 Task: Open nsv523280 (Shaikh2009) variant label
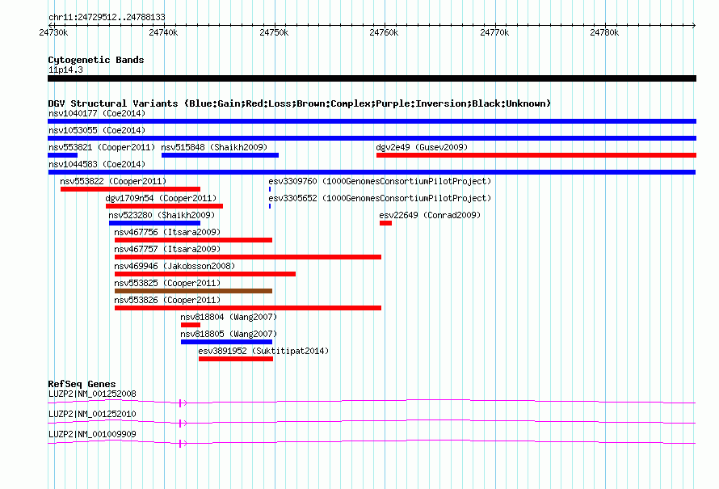(x=162, y=215)
